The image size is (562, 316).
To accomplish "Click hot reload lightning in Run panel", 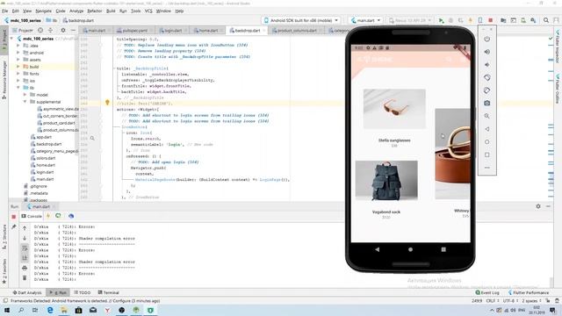I will click(48, 216).
